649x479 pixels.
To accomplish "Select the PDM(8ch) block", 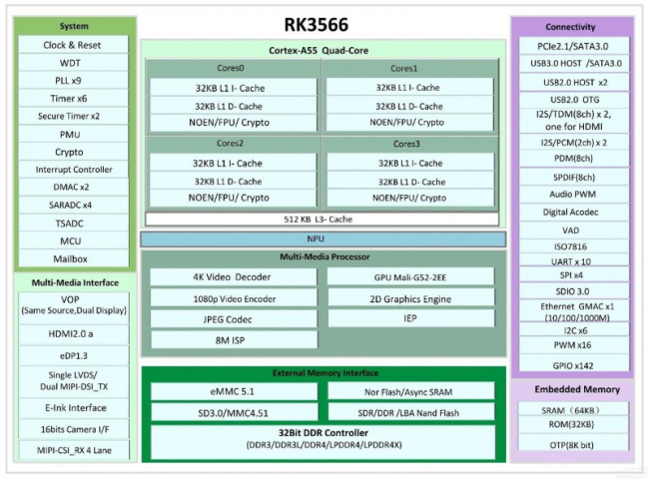I will [574, 159].
